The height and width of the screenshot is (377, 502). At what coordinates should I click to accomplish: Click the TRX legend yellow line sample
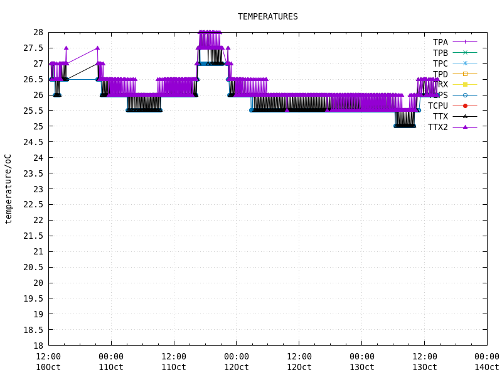[x=465, y=84]
